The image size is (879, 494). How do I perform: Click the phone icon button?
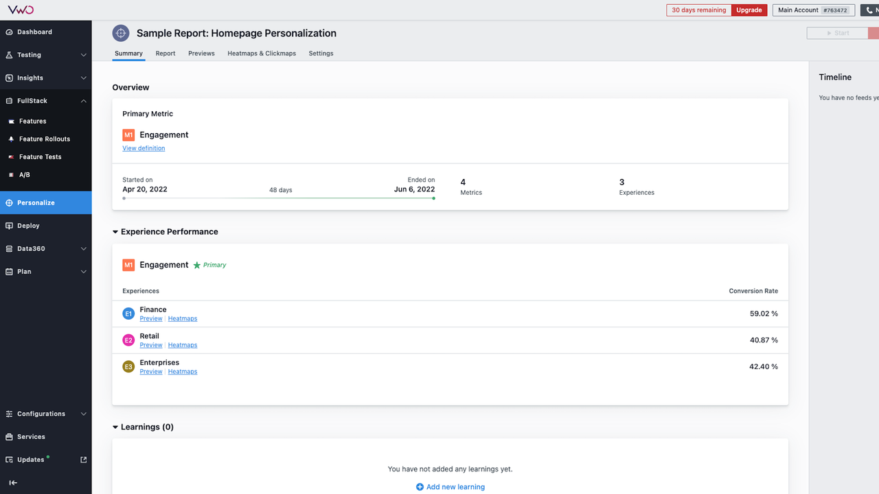(869, 10)
